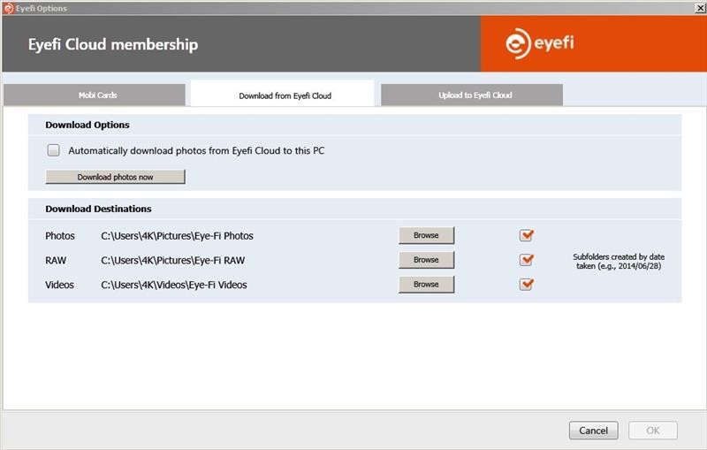Image resolution: width=707 pixels, height=450 pixels.
Task: Browse for the Photos destination folder
Action: 426,235
